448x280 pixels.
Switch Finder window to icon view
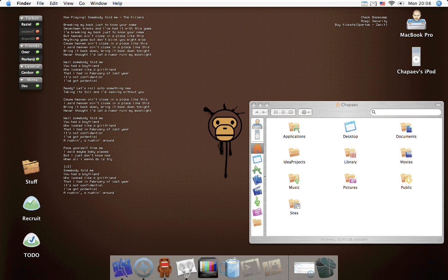pyautogui.click(x=276, y=112)
